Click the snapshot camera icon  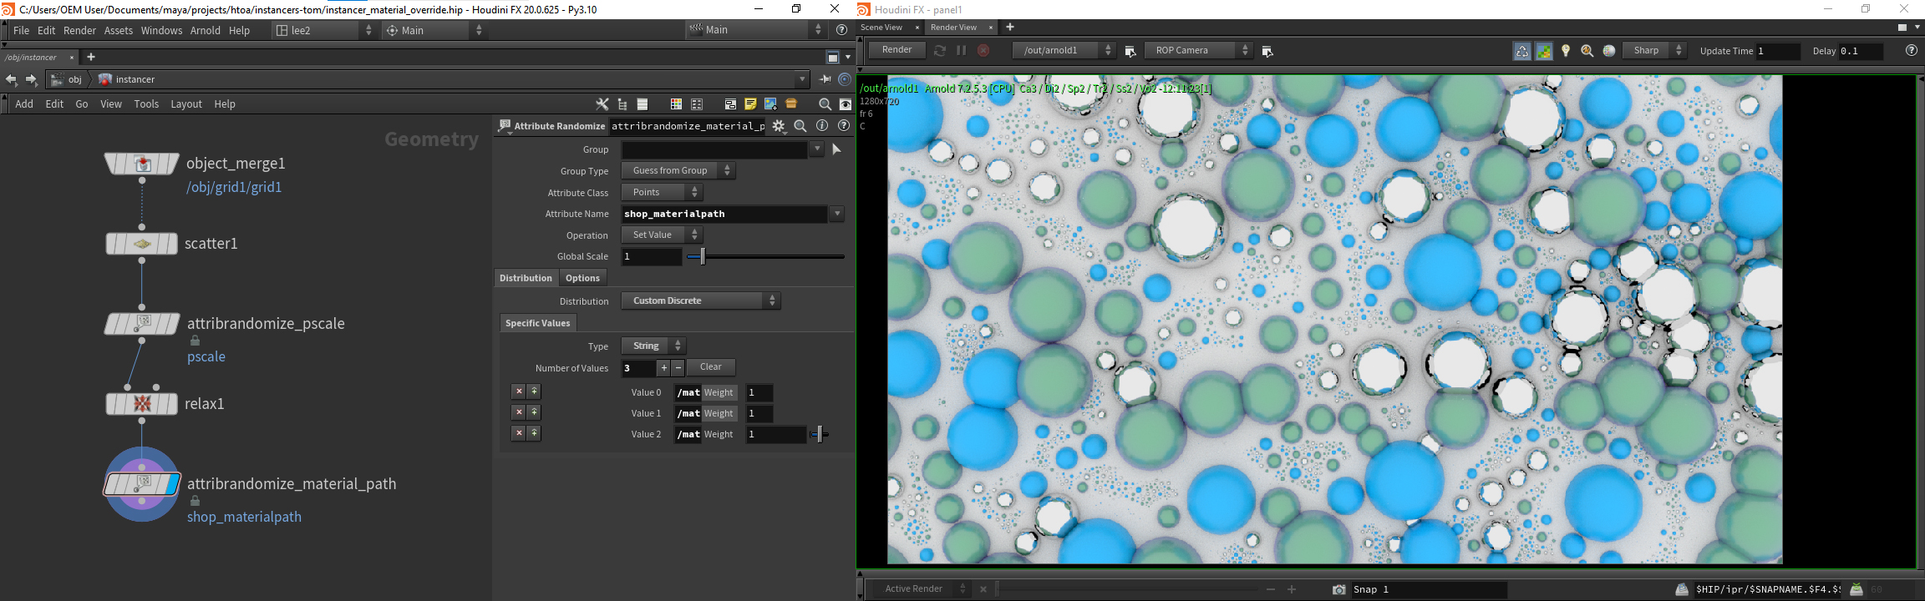1338,589
